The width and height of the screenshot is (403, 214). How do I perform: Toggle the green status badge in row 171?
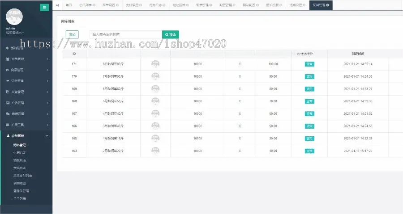click(x=309, y=64)
